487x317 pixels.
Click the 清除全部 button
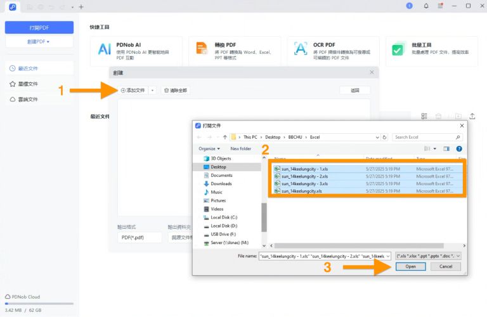(x=176, y=91)
